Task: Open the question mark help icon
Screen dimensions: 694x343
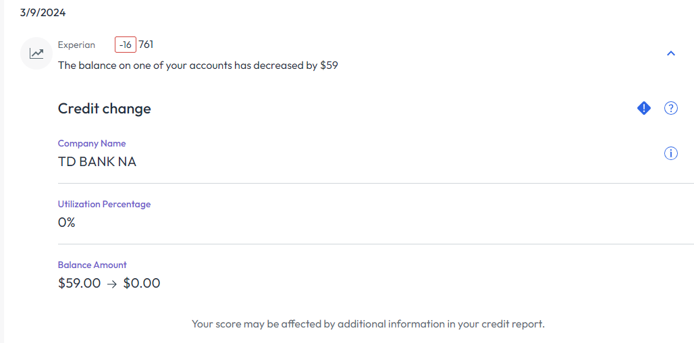Action: (x=671, y=108)
